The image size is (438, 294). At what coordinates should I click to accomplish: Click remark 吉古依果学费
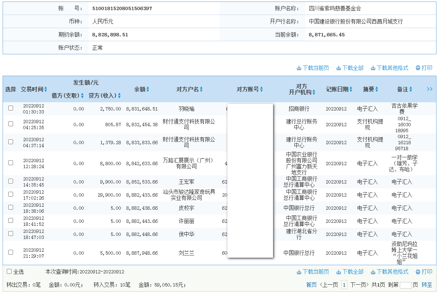coord(404,109)
